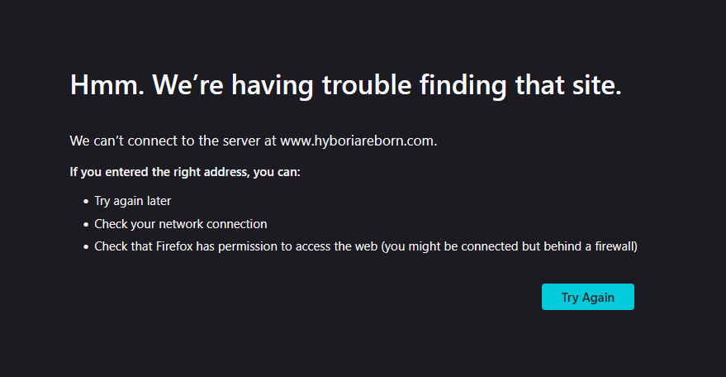The width and height of the screenshot is (726, 377).
Task: Click bullet dot before 'Check that Firefox'
Action: coord(86,246)
